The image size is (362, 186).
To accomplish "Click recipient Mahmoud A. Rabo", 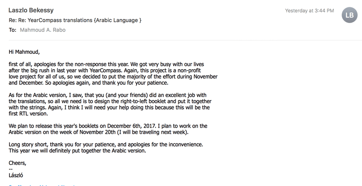I will click(48, 30).
